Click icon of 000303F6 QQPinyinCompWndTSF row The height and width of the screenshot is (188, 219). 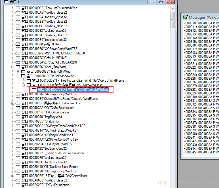(x=18, y=49)
